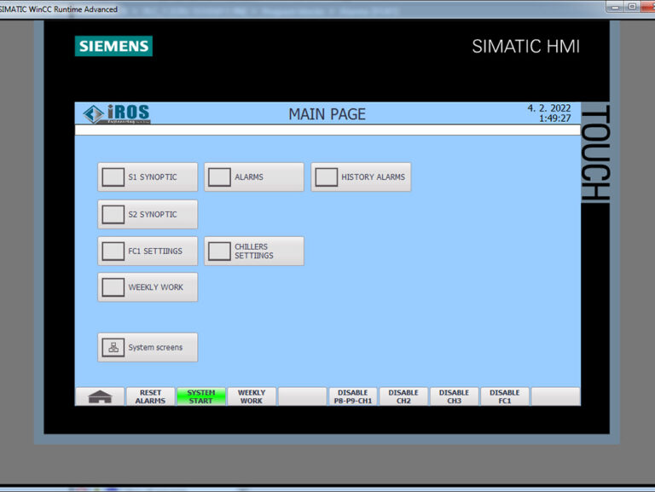Open FC1 SETTIINGS page
The height and width of the screenshot is (492, 655).
point(148,252)
